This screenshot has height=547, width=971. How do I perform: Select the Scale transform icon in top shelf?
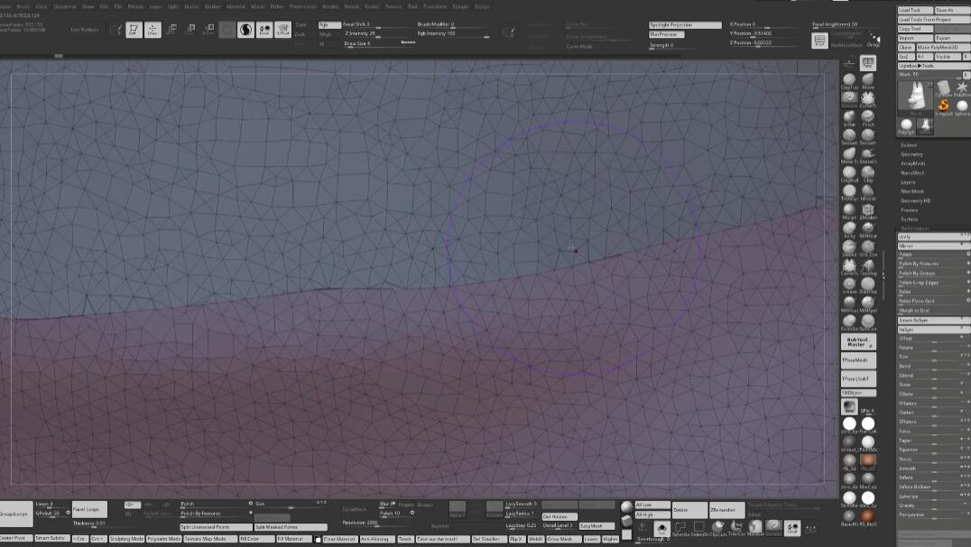point(190,30)
